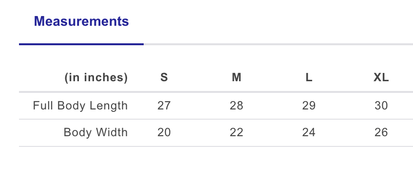This screenshot has height=179, width=413.
Task: Select the M size column header
Action: pos(237,77)
